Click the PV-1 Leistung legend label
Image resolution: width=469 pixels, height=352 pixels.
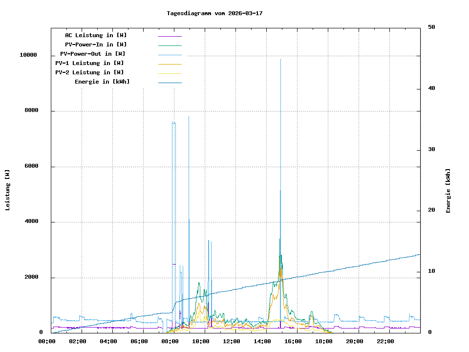click(x=89, y=63)
